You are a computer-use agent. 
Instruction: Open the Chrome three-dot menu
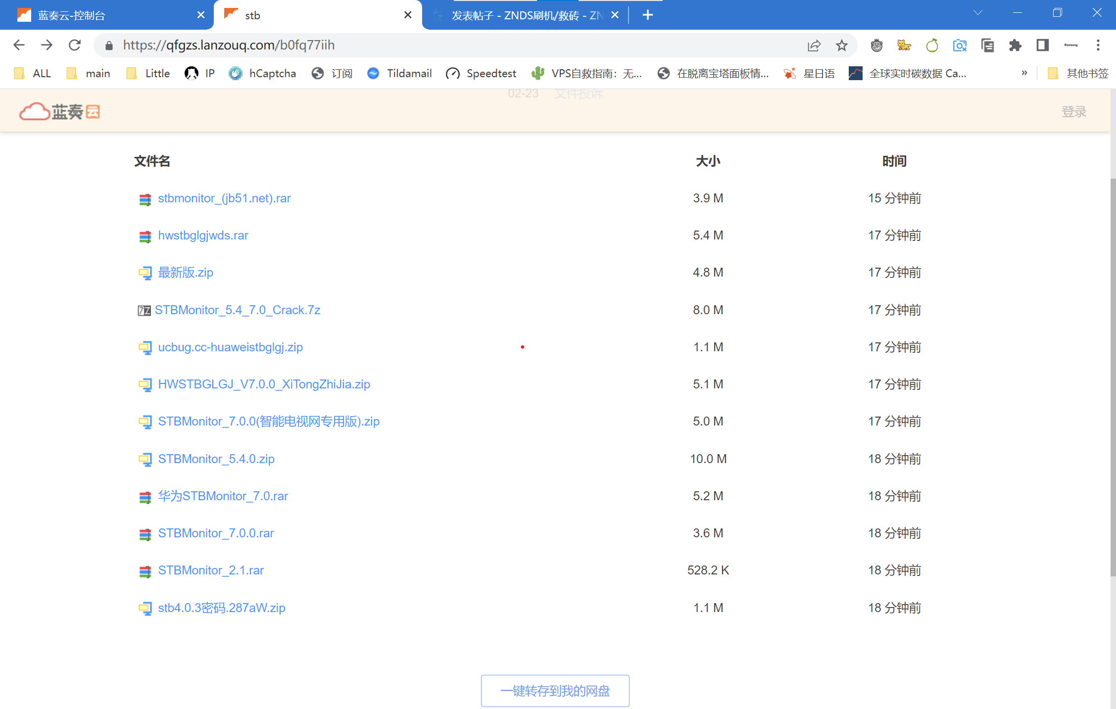click(1098, 46)
